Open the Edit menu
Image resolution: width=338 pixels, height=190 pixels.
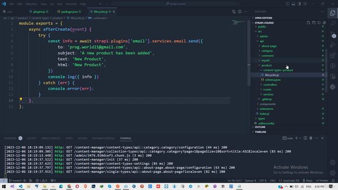pyautogui.click(x=20, y=4)
